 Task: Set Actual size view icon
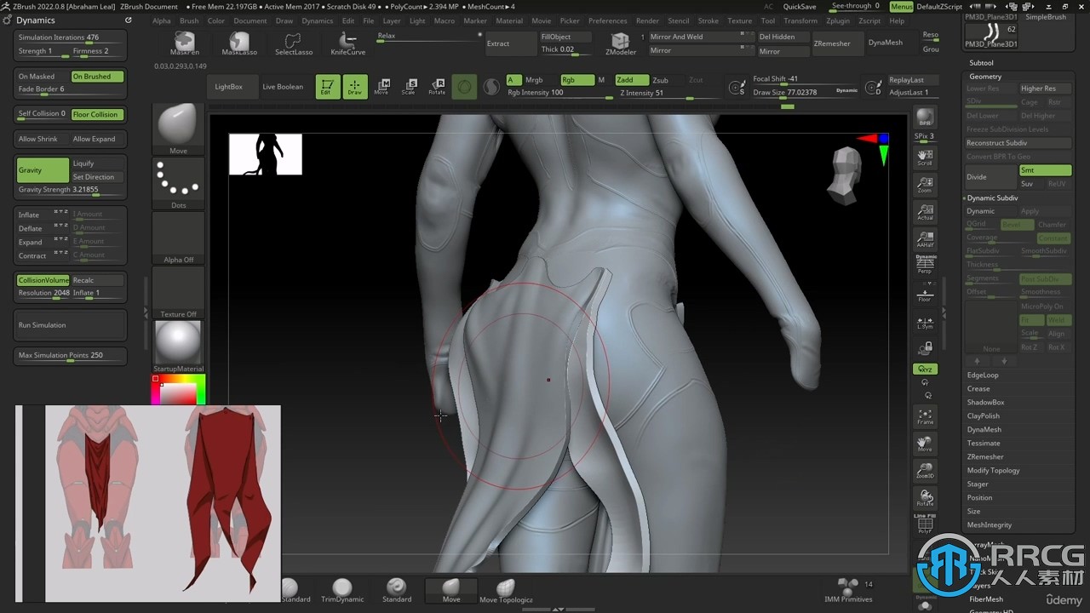pyautogui.click(x=925, y=212)
